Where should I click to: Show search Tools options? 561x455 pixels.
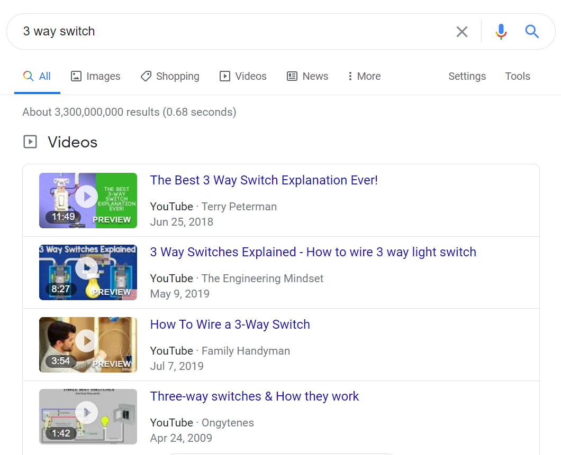click(517, 76)
